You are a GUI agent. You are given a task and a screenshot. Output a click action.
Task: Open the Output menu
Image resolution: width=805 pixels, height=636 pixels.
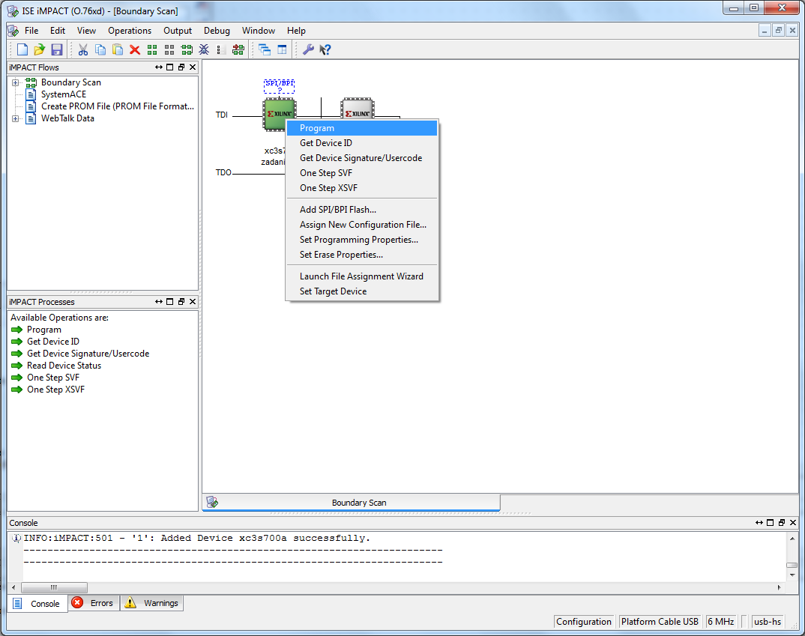(x=178, y=31)
